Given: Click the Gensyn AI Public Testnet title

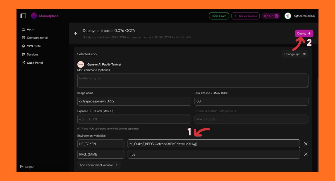Looking at the screenshot, I should point(104,65).
